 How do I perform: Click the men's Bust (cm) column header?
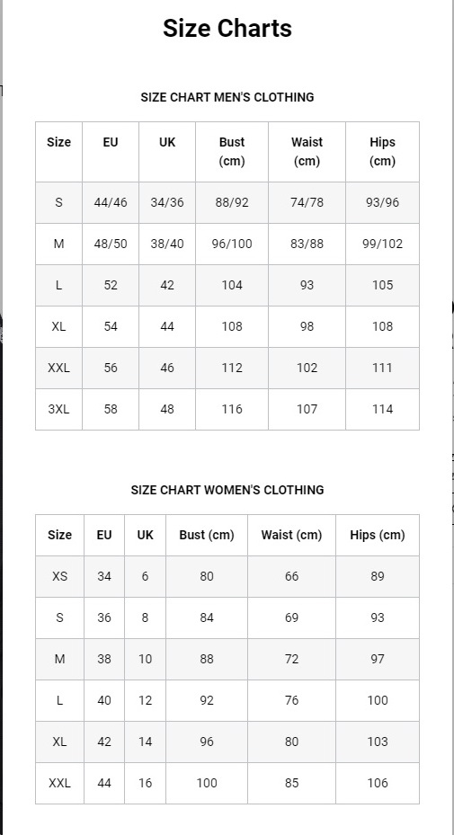pos(232,152)
